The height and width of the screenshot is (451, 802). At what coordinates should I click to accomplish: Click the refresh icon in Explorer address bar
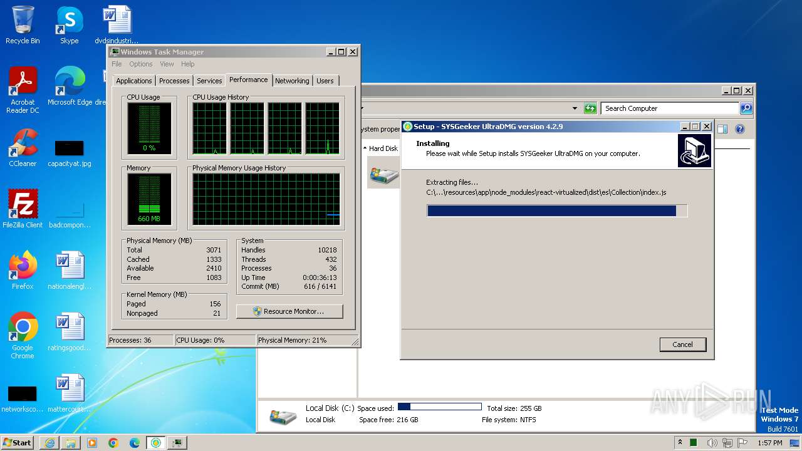point(590,108)
